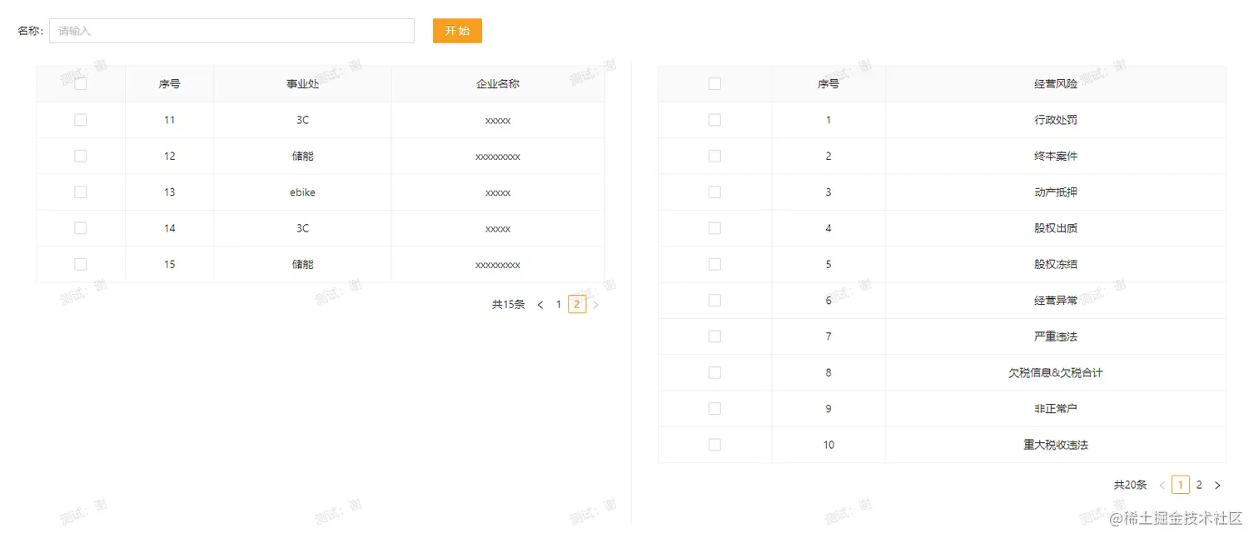Click the 动产抵押 cell
This screenshot has height=543, width=1259.
click(x=1056, y=192)
